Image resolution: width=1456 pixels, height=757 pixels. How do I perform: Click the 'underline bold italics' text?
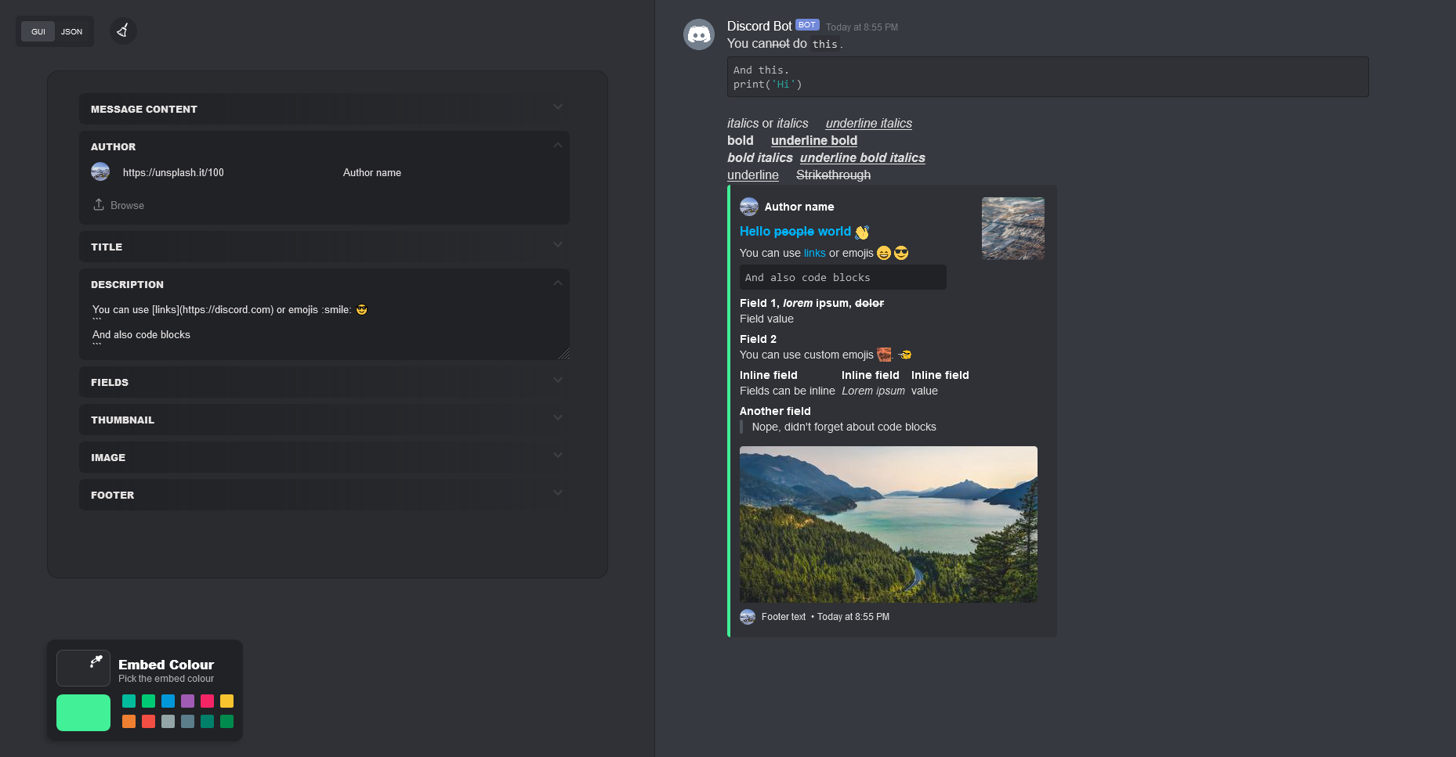click(x=863, y=157)
